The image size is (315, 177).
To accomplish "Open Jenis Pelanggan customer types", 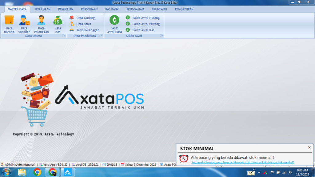I will 84,30.
